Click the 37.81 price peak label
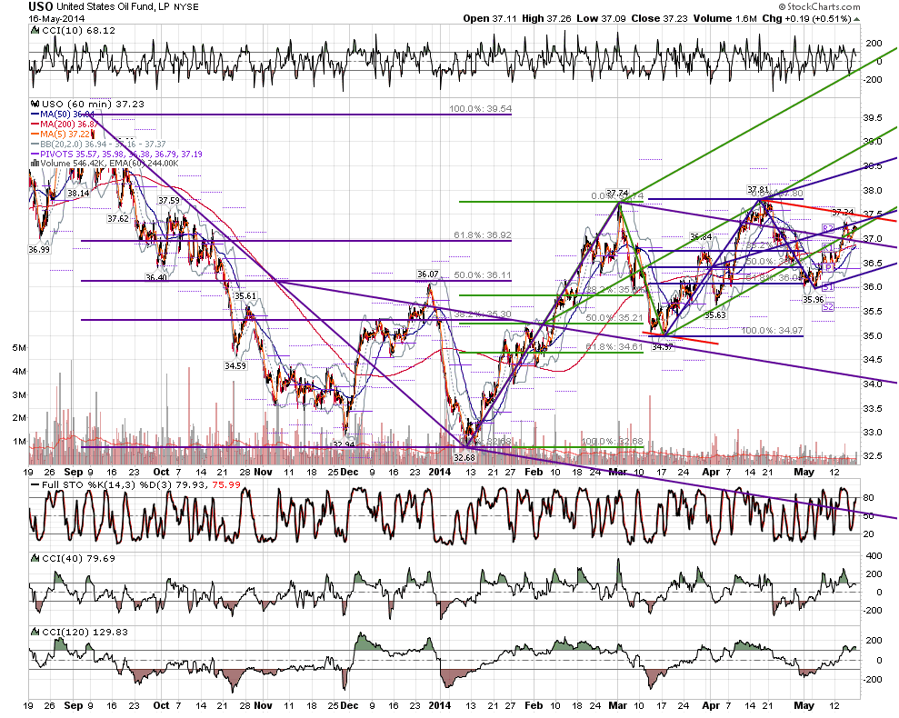The height and width of the screenshot is (718, 899). 758,189
